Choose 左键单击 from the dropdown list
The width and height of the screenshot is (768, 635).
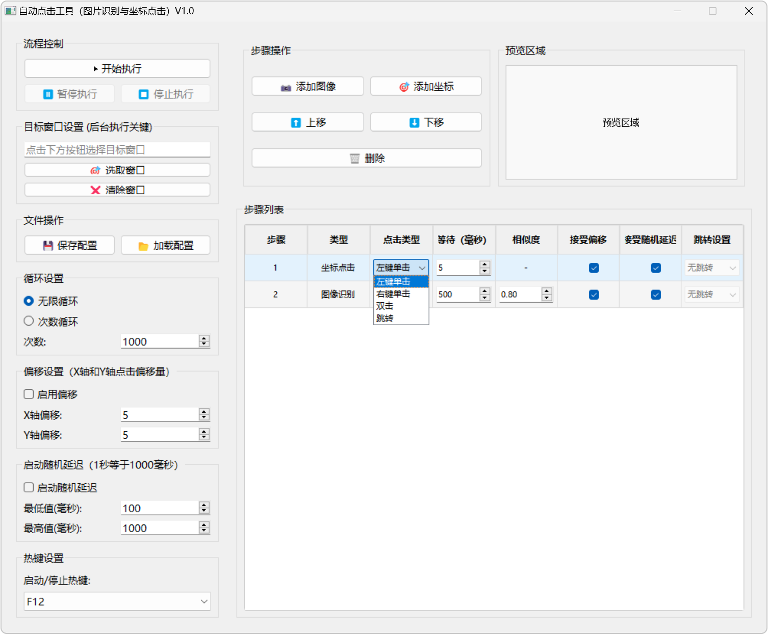(x=401, y=281)
